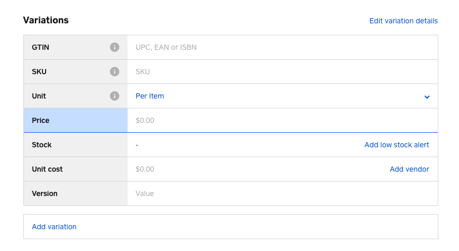459x251 pixels.
Task: Select the highlighted Price row label
Action: [x=41, y=120]
